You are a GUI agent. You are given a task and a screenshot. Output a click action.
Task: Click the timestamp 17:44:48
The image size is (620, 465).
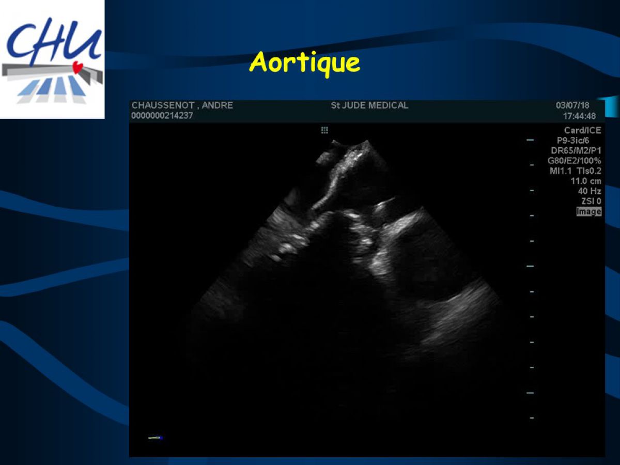[x=579, y=116]
